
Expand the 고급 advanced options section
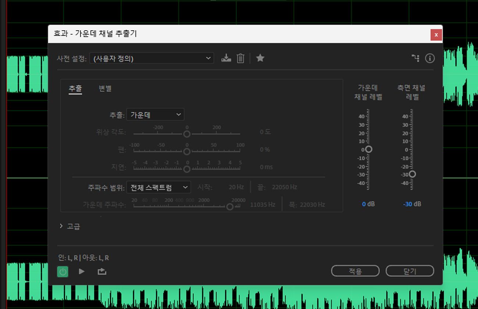[x=71, y=226]
